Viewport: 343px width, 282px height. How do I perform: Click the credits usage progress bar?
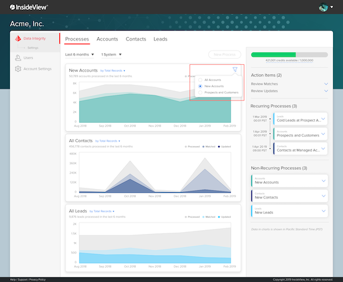point(289,55)
